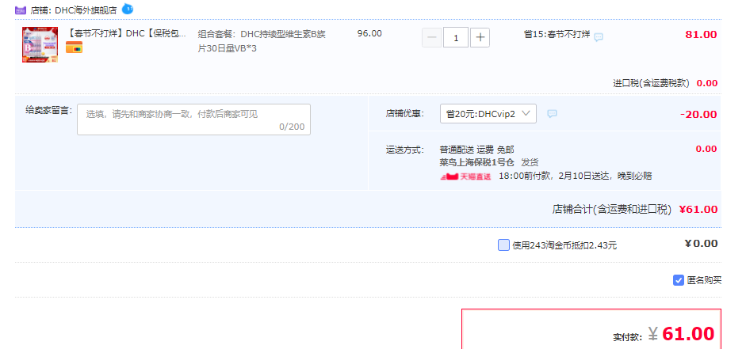Click the store name DHC海外旗舰店
This screenshot has height=349, width=746.
coord(86,10)
